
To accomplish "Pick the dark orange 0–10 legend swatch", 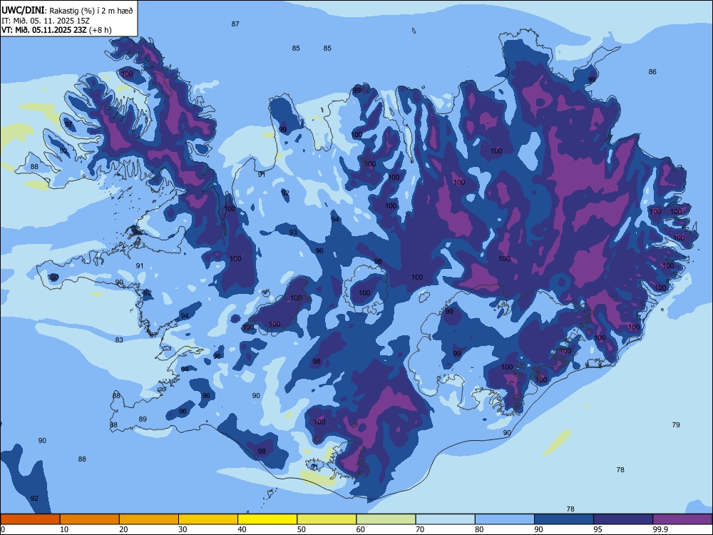I will pos(30,519).
